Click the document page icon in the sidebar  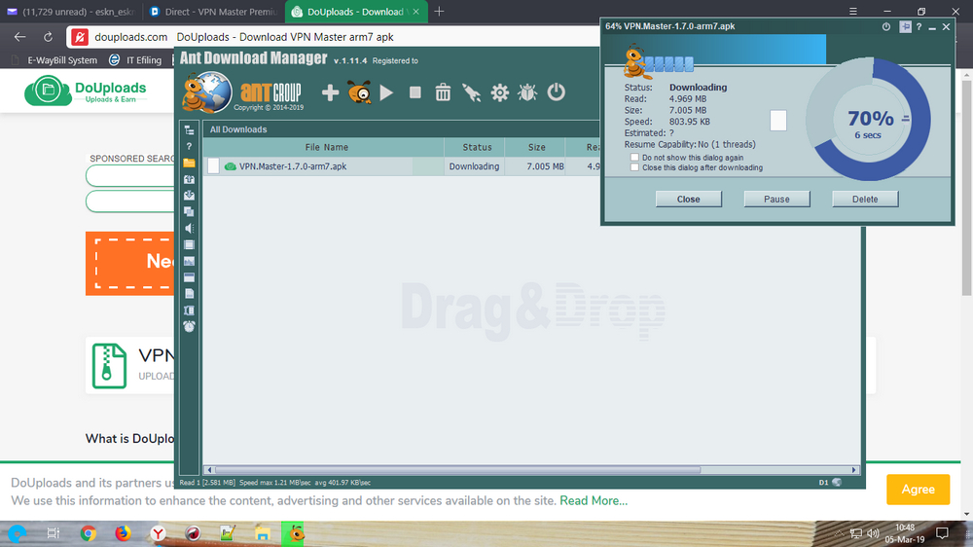[x=190, y=294]
